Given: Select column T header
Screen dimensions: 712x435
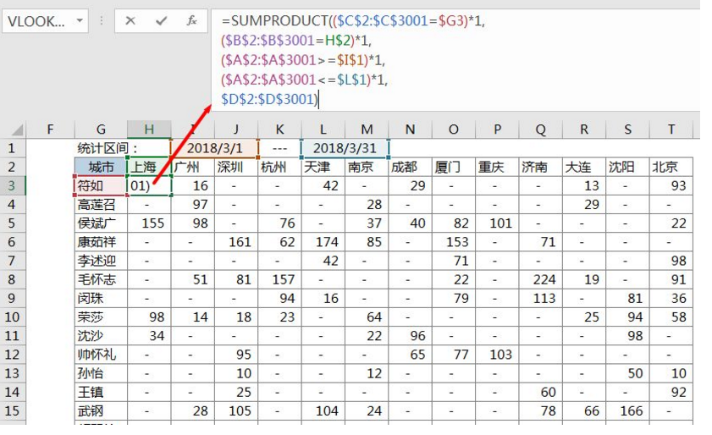Looking at the screenshot, I should point(671,129).
